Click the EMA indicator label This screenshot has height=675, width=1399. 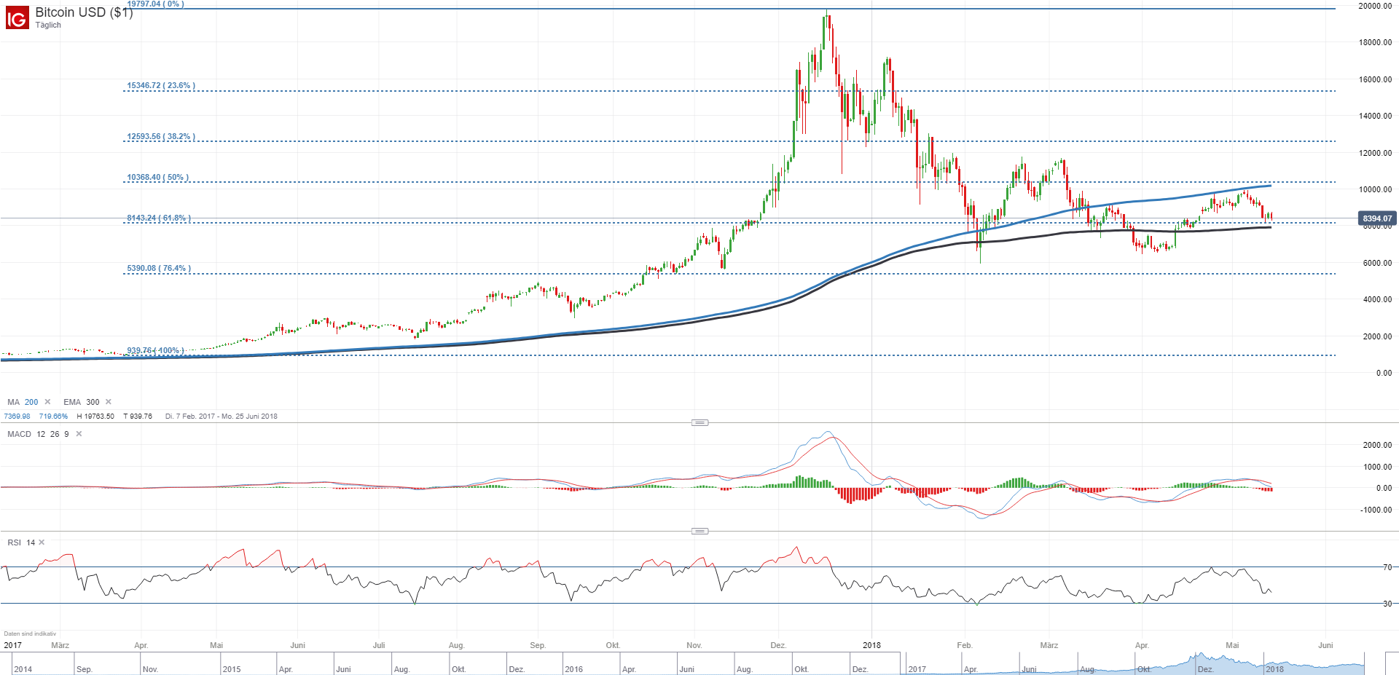click(x=72, y=402)
